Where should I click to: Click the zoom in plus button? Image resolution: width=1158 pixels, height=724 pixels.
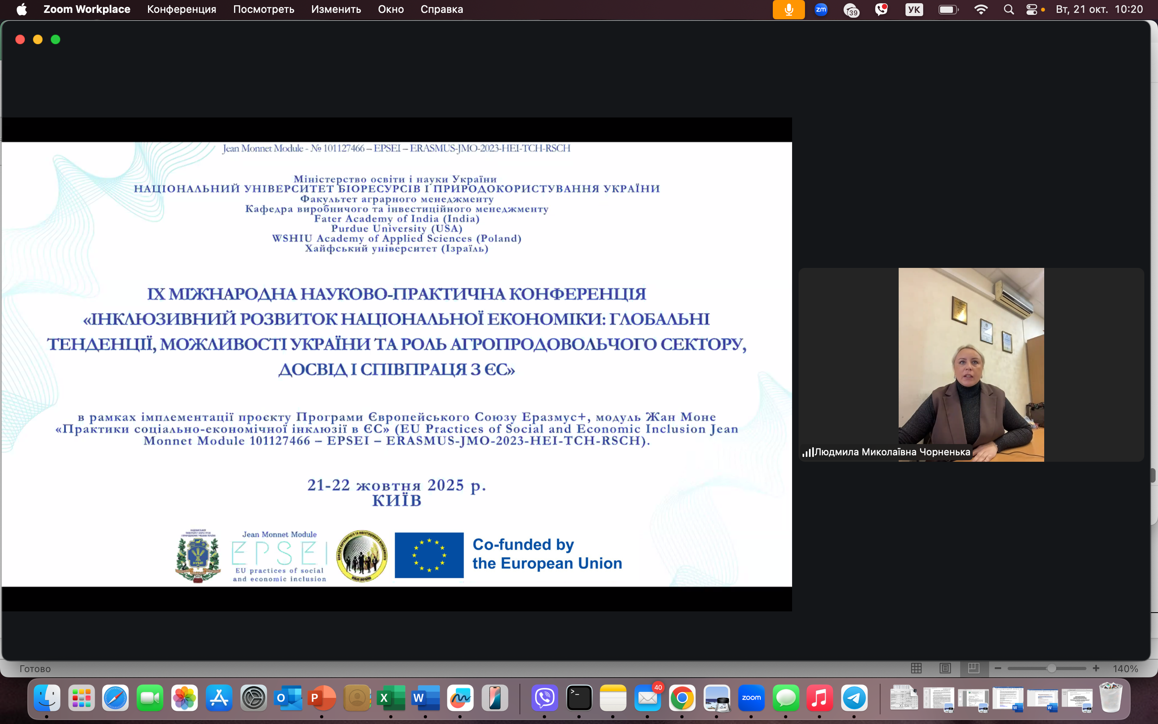coord(1096,668)
